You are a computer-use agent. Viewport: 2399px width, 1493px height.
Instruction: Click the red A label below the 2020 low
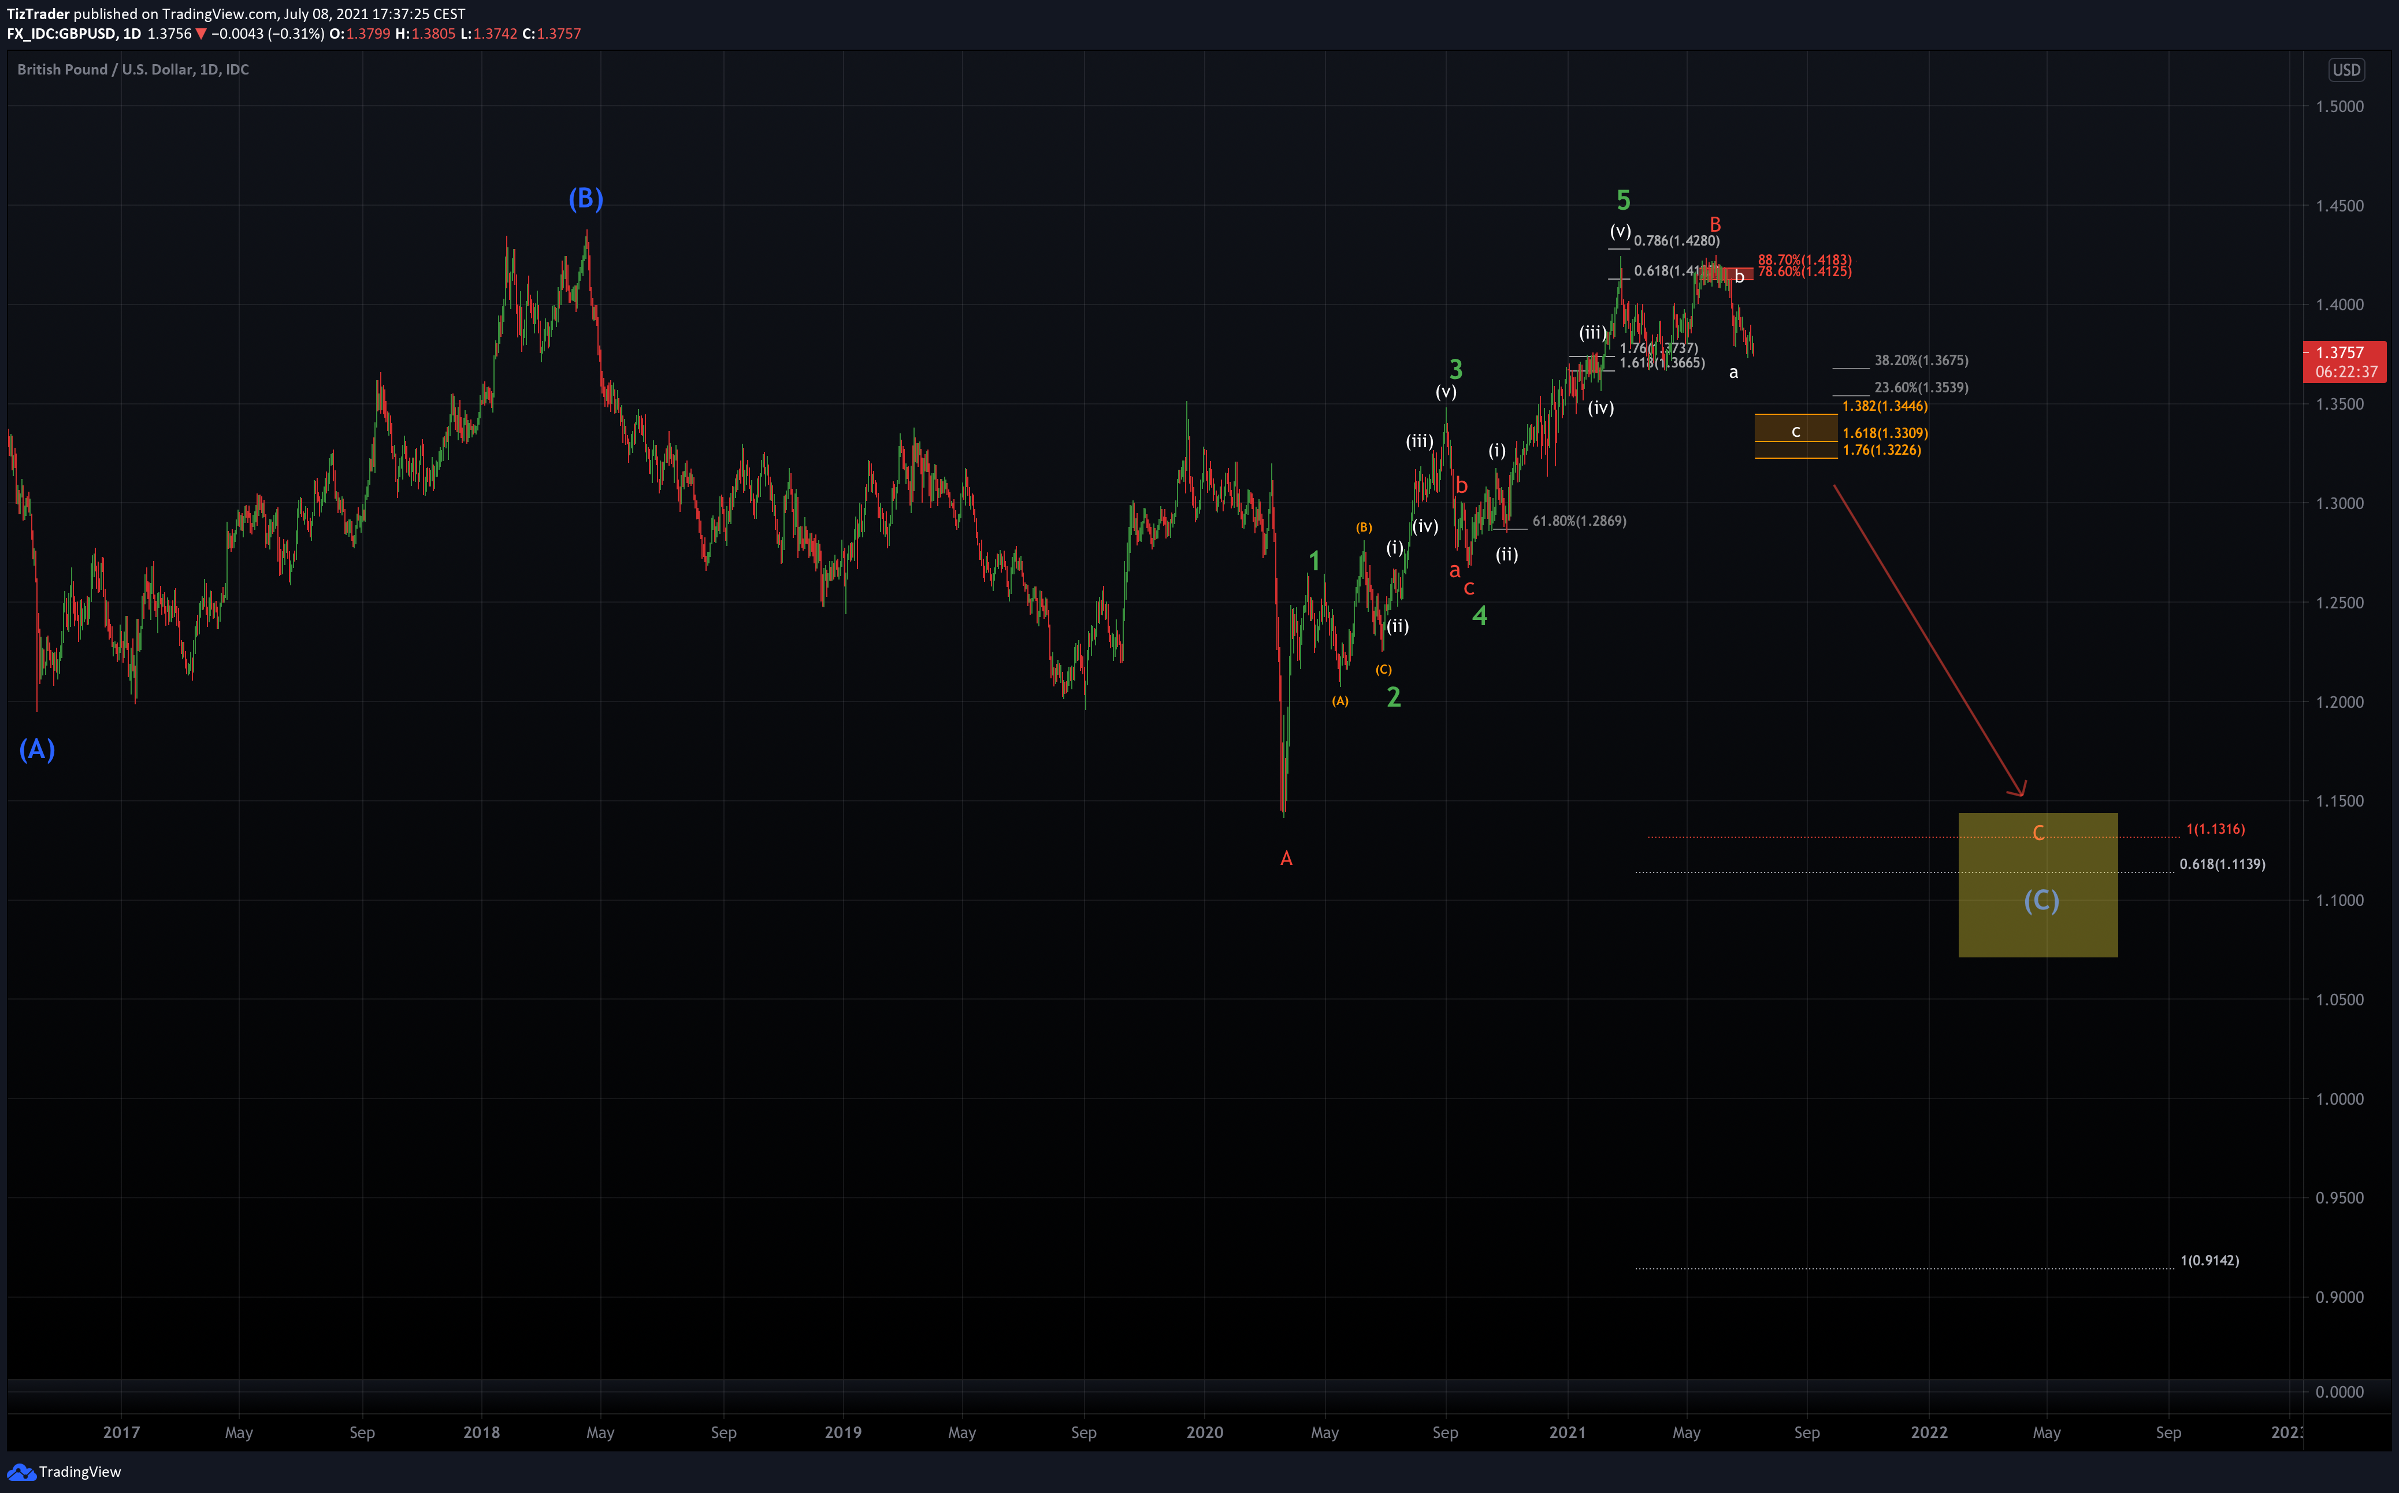[x=1286, y=858]
